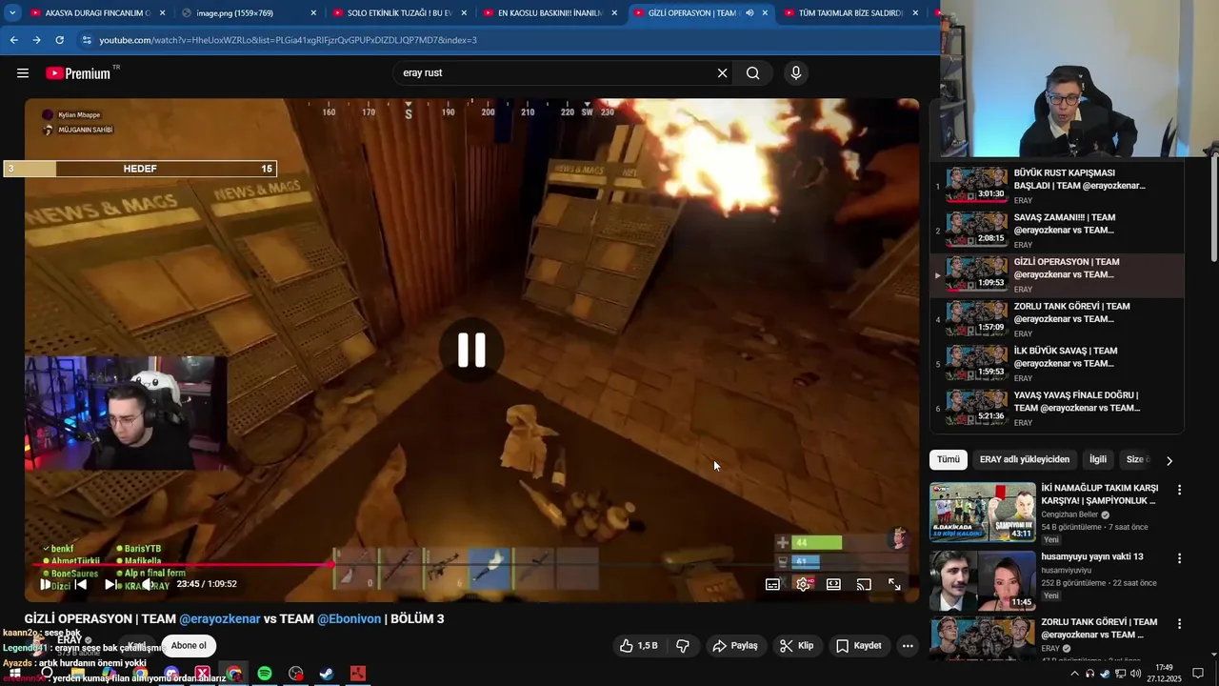Open @Ebonivon channel link in title
Screen dimensions: 1219x686
coord(349,618)
